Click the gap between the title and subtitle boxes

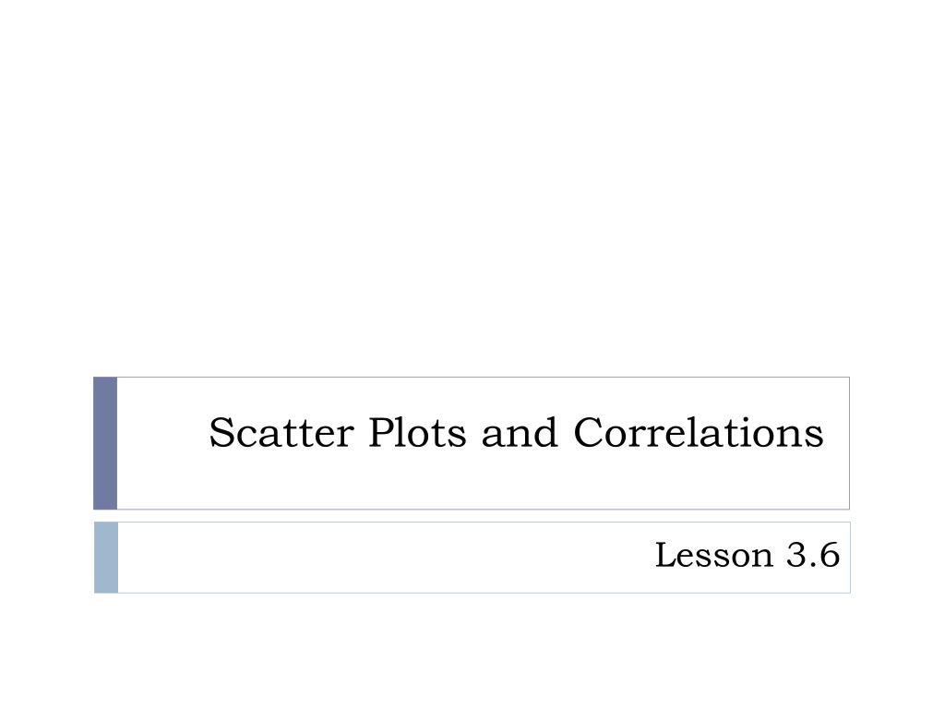tap(472, 516)
